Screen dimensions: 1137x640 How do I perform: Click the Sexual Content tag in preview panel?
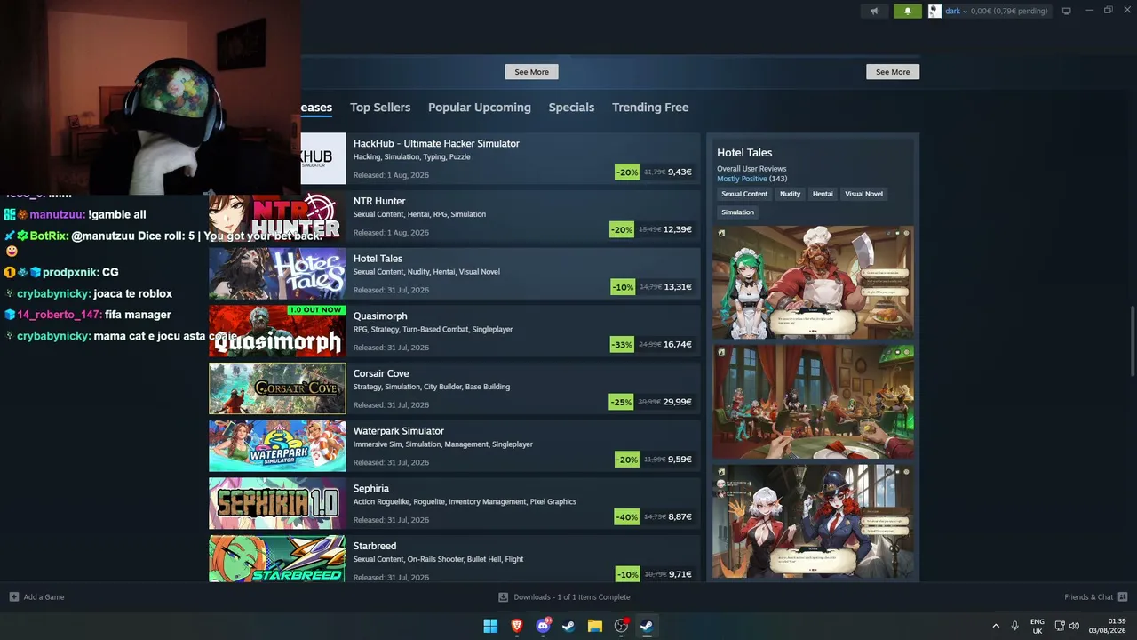click(x=744, y=194)
